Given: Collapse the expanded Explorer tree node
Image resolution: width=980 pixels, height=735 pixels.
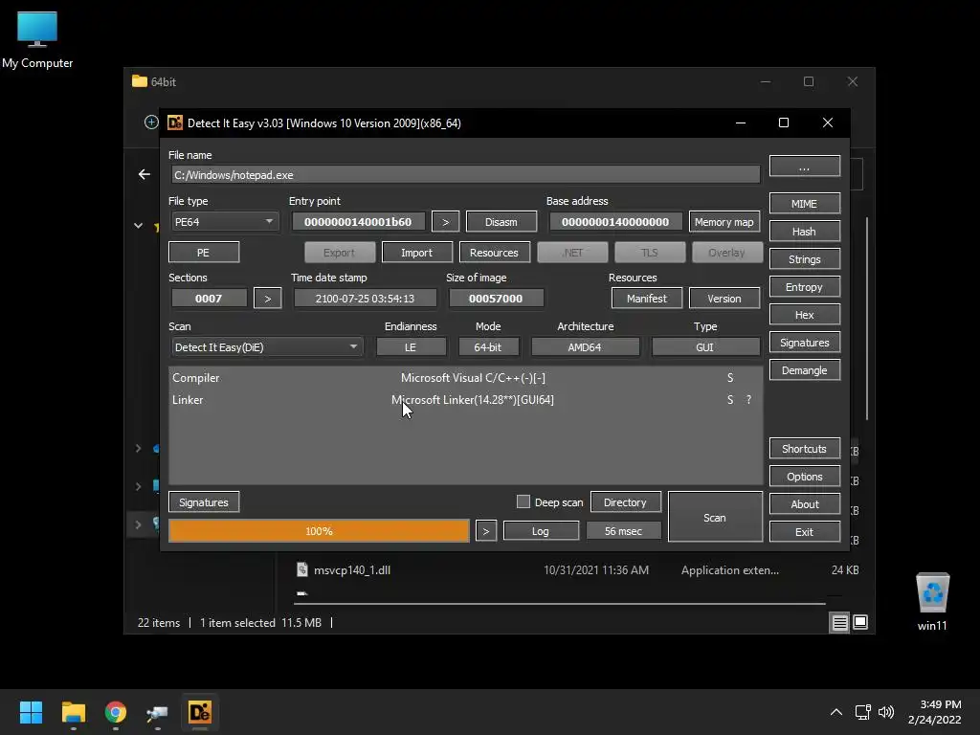Looking at the screenshot, I should tap(138, 226).
